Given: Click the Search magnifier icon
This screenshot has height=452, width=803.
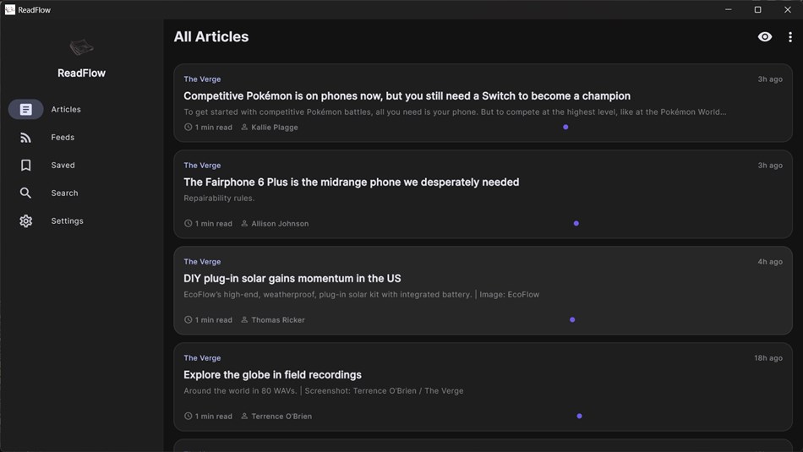Looking at the screenshot, I should click(x=25, y=193).
